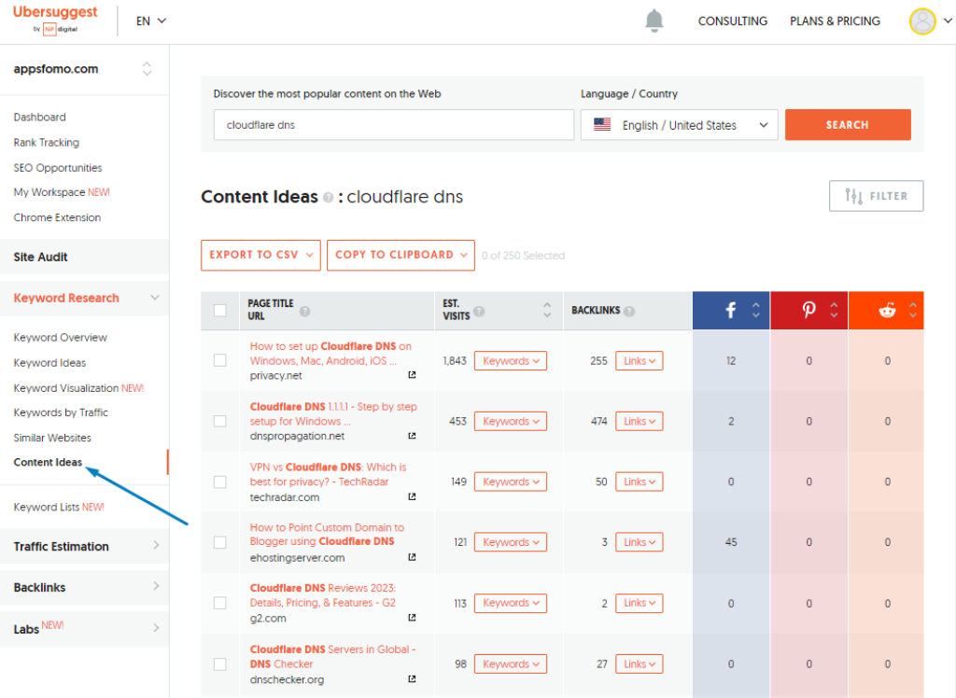Open Chrome Extension sidebar item

[57, 217]
